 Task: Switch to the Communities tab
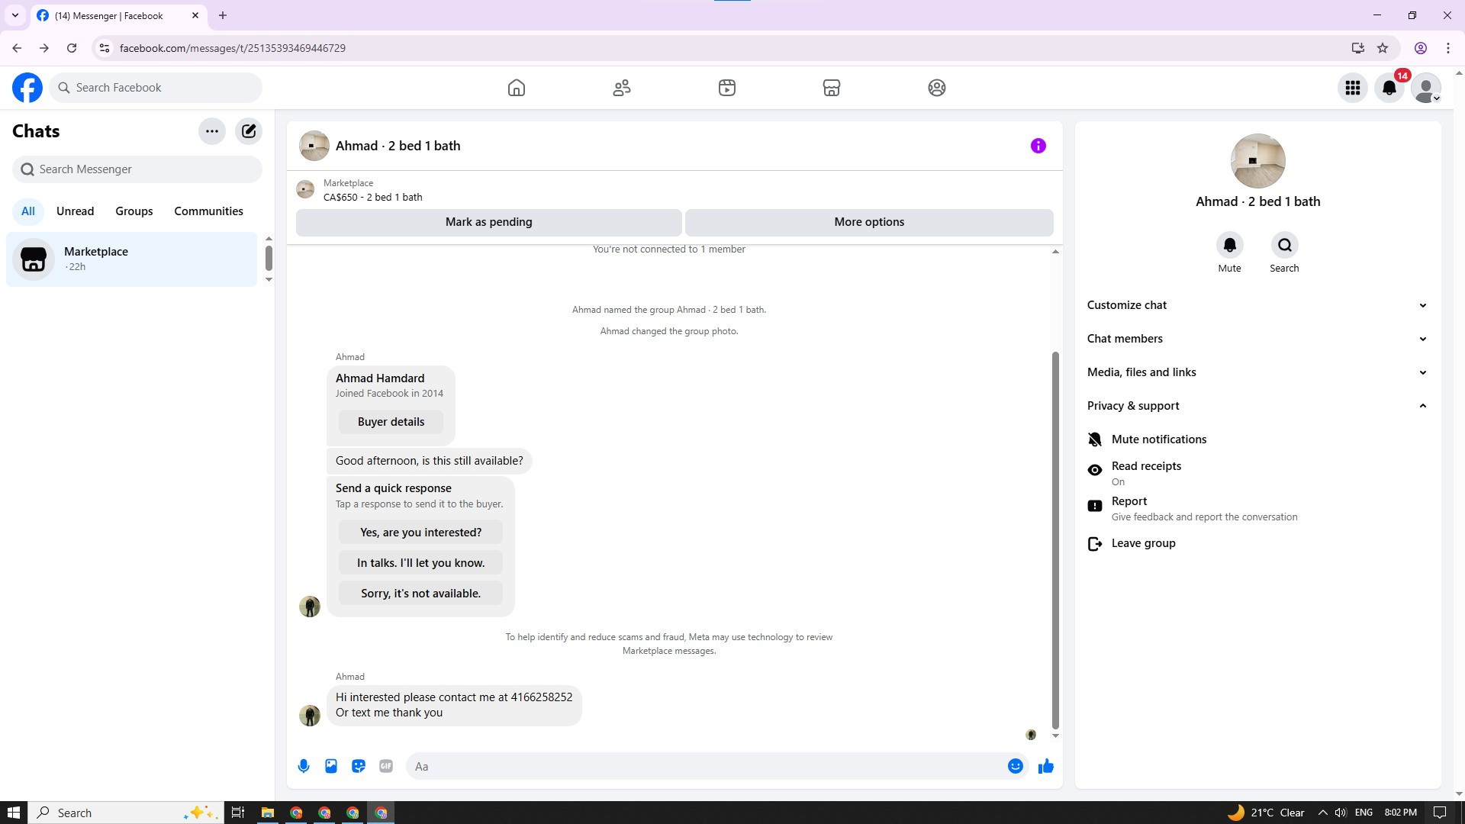[208, 211]
